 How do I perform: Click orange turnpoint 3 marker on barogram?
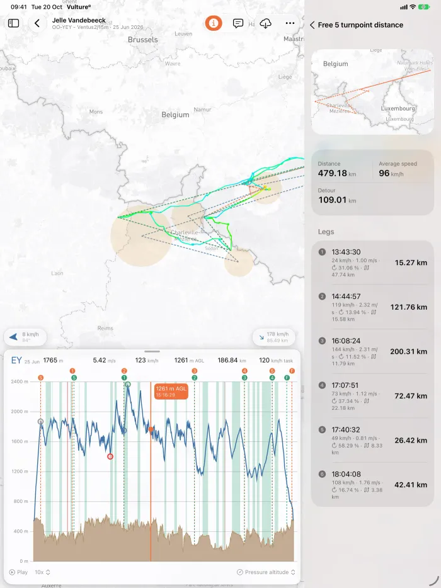point(195,371)
